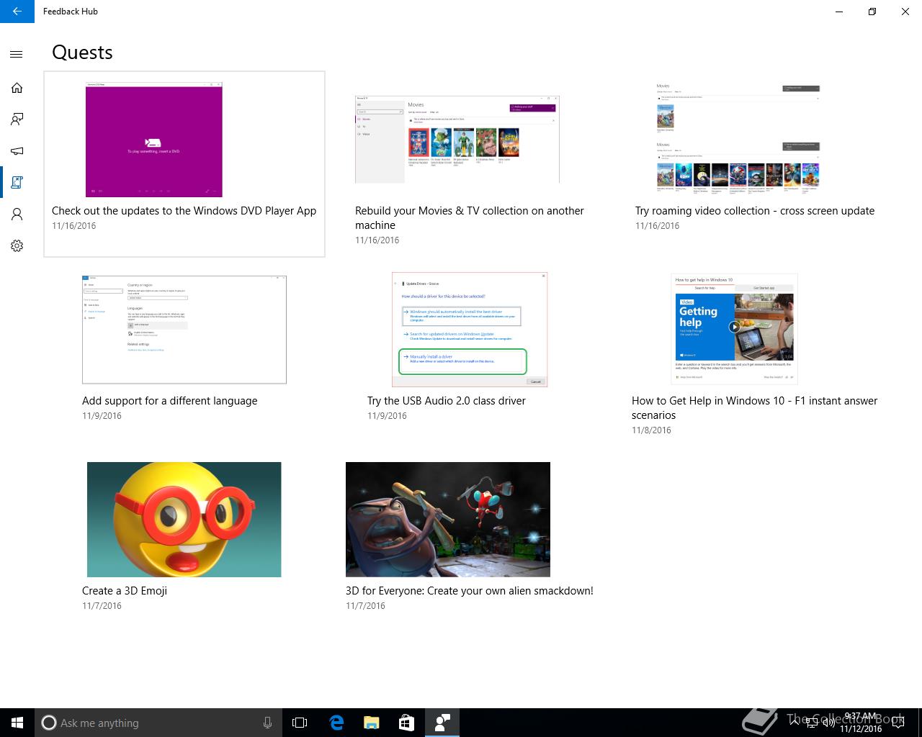Click 'Try roaming video collection' title
The width and height of the screenshot is (922, 737).
point(755,211)
